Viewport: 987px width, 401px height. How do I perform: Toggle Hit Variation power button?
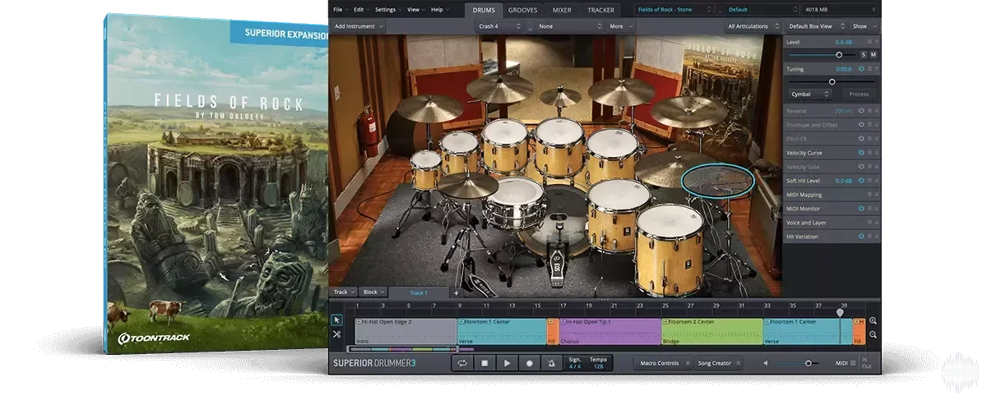pos(862,237)
